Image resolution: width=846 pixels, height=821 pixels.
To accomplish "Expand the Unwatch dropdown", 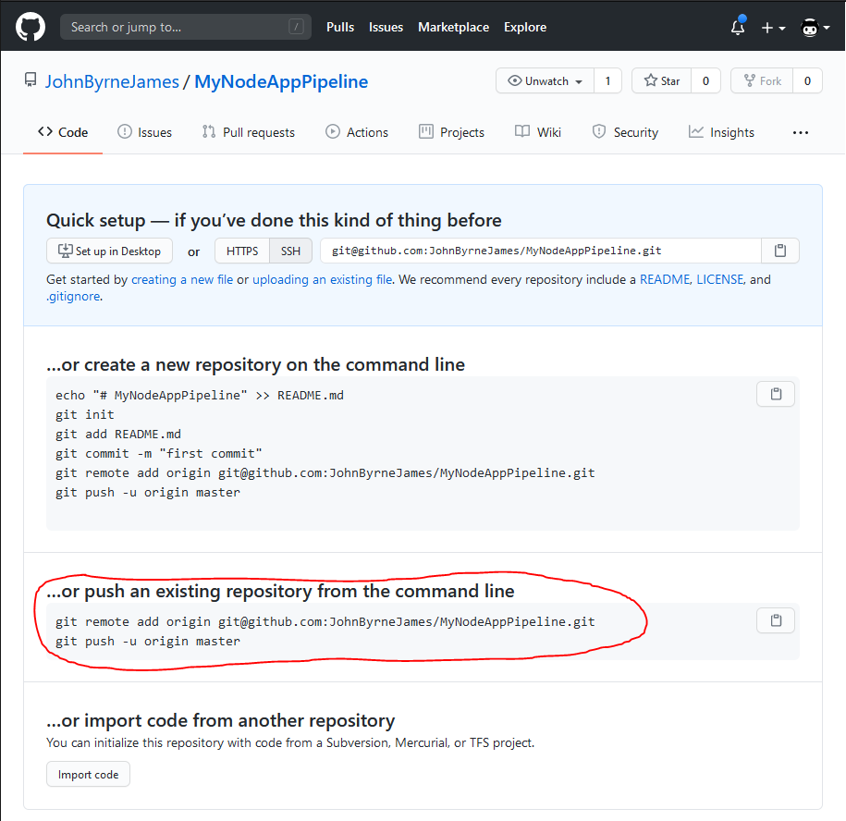I will [545, 81].
